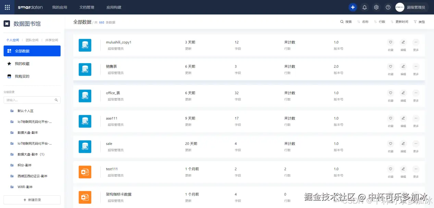The width and height of the screenshot is (434, 208).
Task: Edit the aaa111 dataset
Action: 403,118
